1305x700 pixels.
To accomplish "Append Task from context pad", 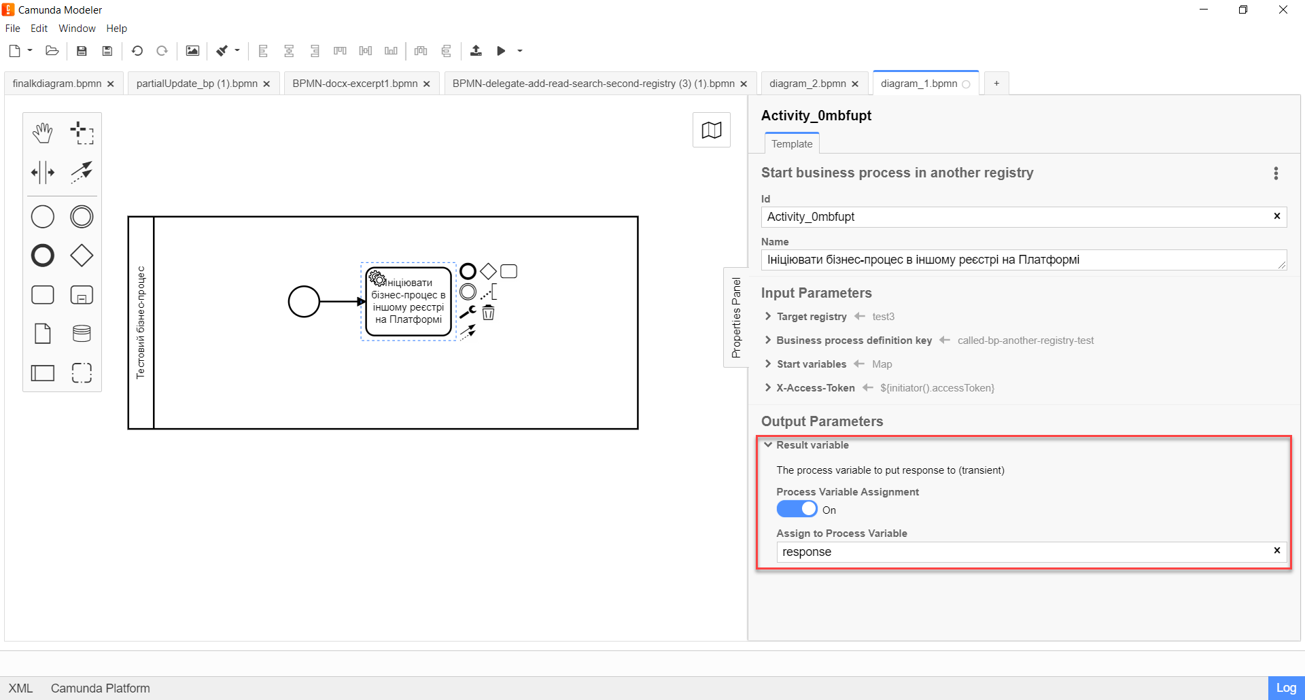I will 508,272.
